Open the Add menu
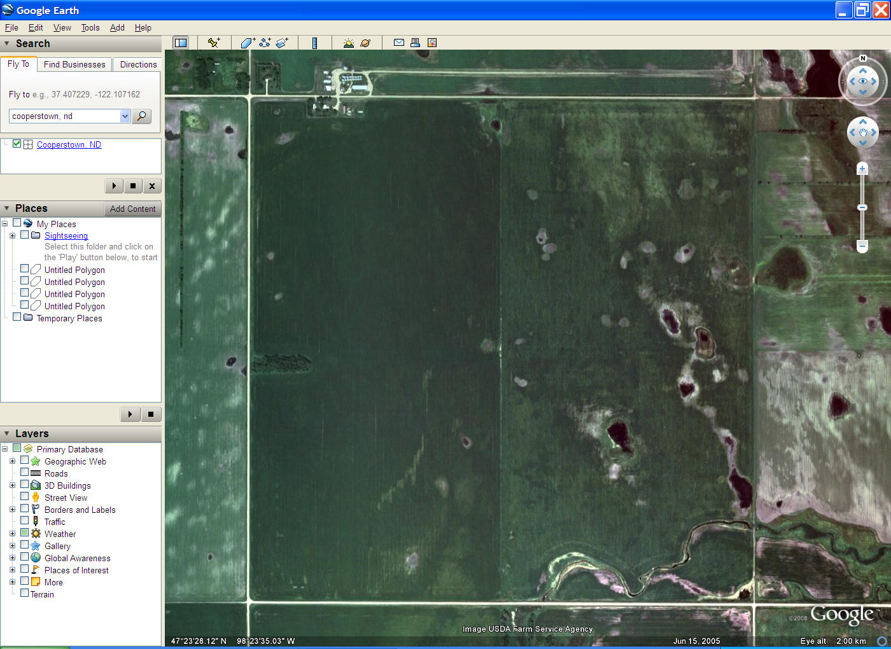 point(117,27)
